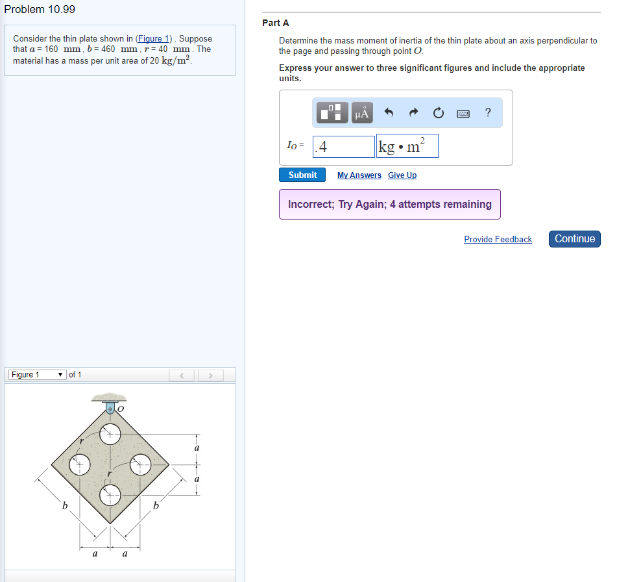Click the 'Problem 10.99' title

pos(40,10)
